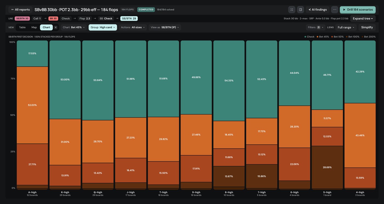Open AI findings
Screen dimensions: 384x204
click(318, 10)
